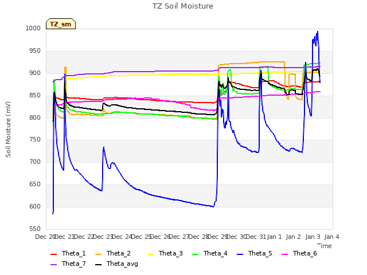Toggle the Theta_6 legend label
This screenshot has height=275, width=367.
pyautogui.click(x=304, y=253)
